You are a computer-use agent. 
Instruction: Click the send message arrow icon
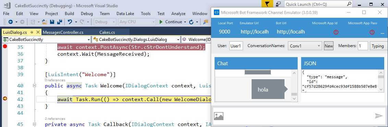tap(379, 116)
